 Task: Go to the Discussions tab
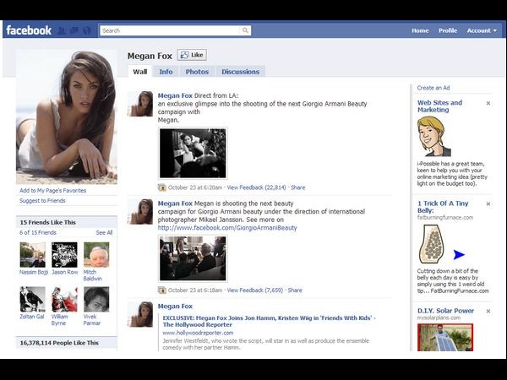click(x=240, y=72)
